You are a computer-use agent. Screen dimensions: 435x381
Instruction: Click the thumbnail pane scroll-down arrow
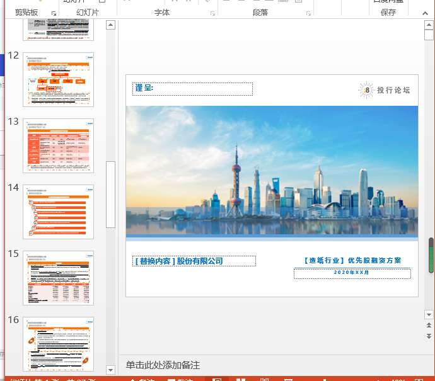coord(110,370)
